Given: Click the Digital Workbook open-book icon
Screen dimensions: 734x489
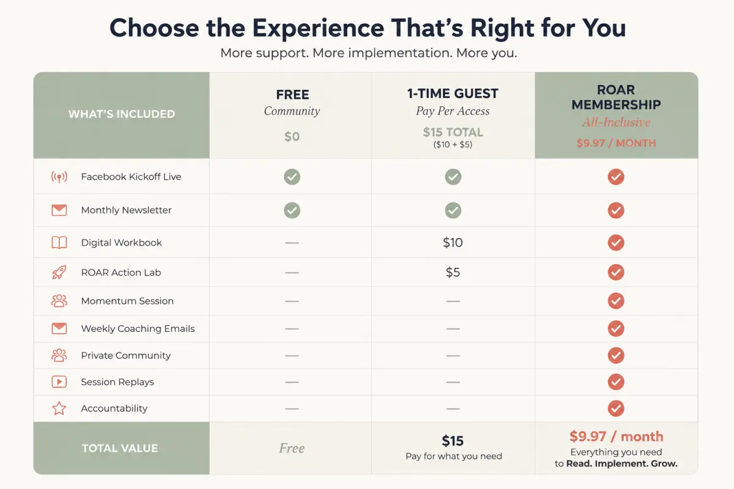Looking at the screenshot, I should coord(59,243).
